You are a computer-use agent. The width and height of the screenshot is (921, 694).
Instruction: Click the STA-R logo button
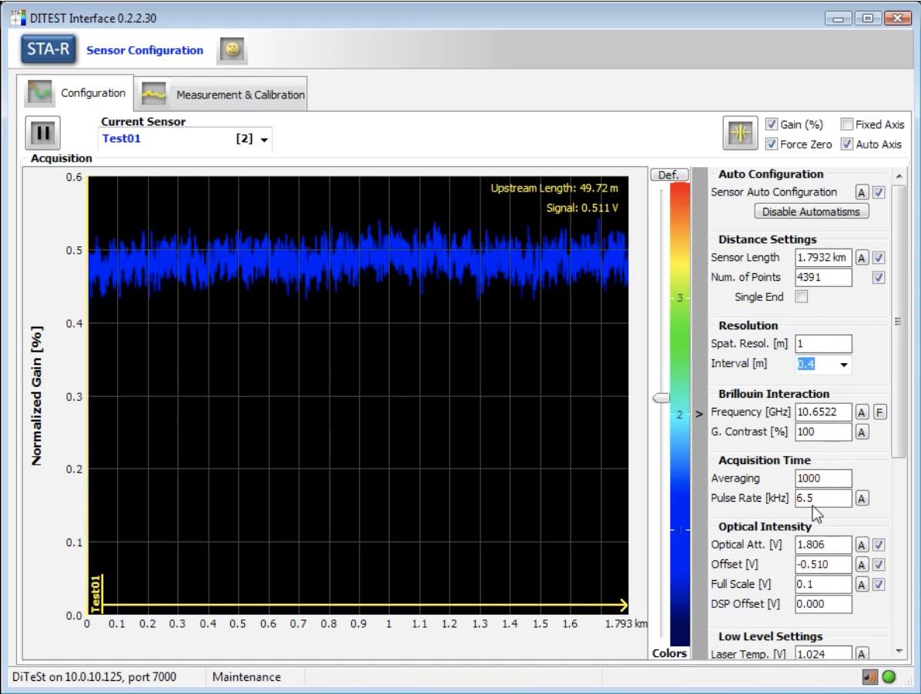pyautogui.click(x=49, y=49)
